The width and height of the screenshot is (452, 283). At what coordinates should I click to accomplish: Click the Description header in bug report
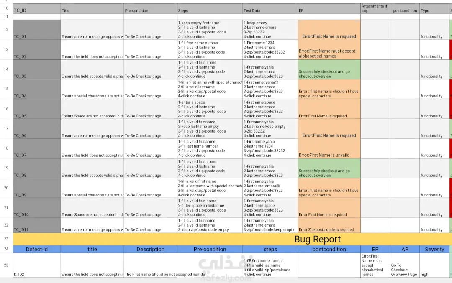[151, 249]
